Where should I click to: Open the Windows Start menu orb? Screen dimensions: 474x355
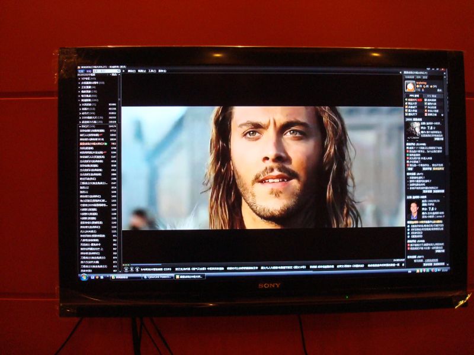click(x=84, y=277)
